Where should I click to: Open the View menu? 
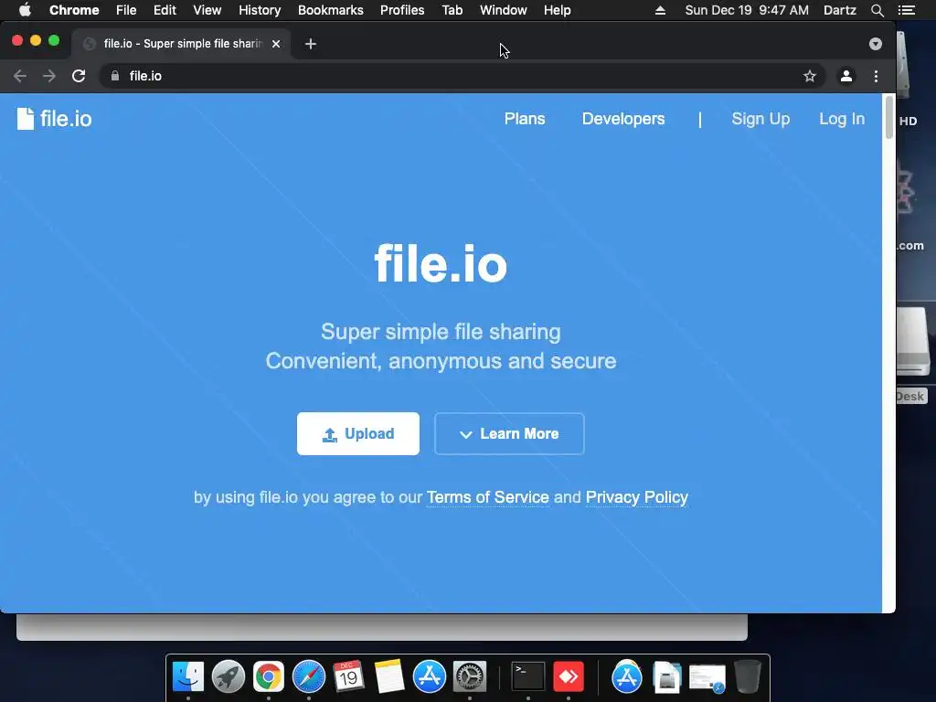(x=207, y=10)
